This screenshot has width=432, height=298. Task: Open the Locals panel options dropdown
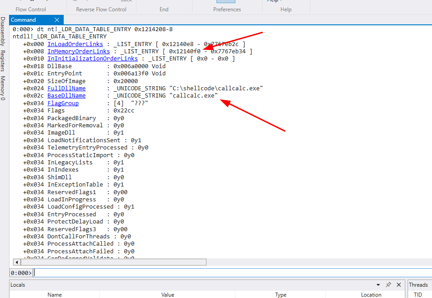[x=378, y=285]
